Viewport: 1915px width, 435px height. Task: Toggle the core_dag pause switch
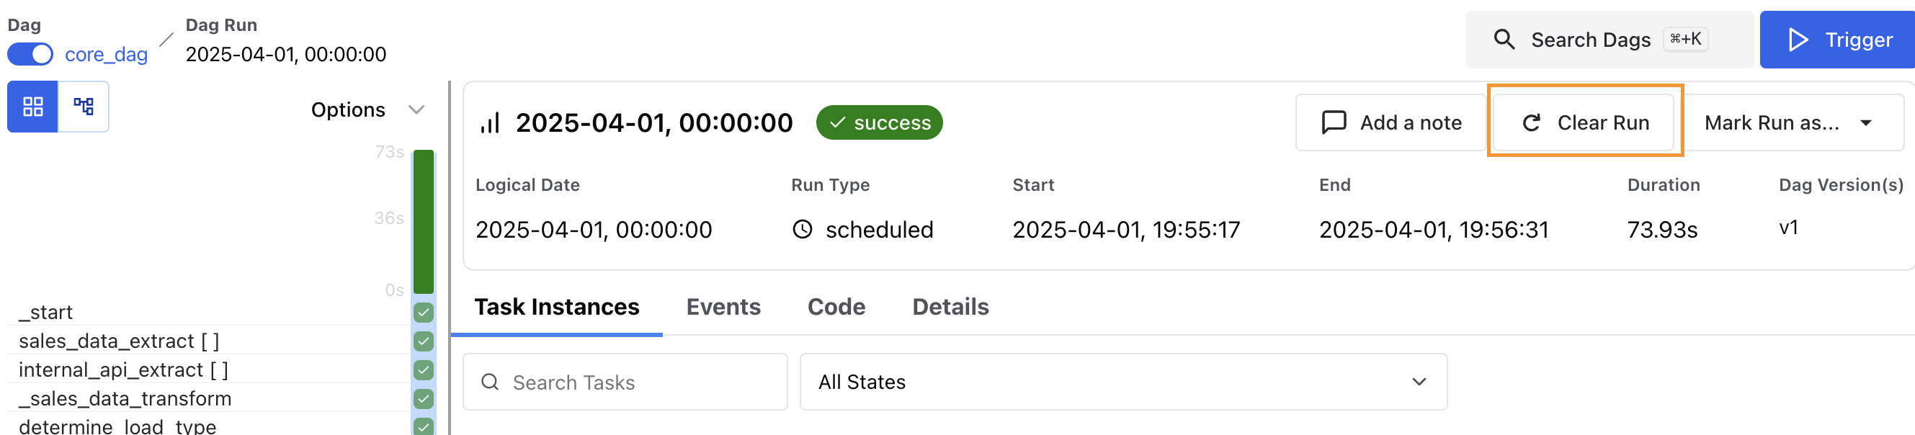click(30, 53)
